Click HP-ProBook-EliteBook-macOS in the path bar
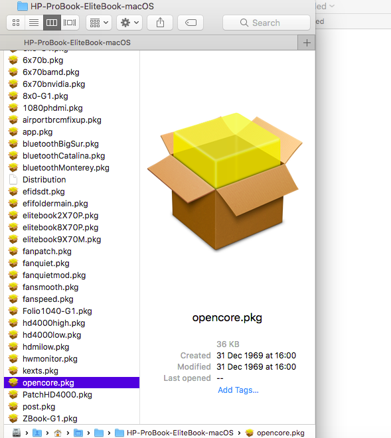This screenshot has width=391, height=438. click(174, 433)
